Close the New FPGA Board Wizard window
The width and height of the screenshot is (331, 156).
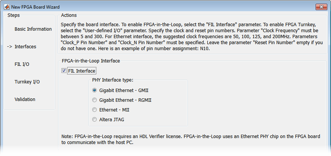point(321,7)
